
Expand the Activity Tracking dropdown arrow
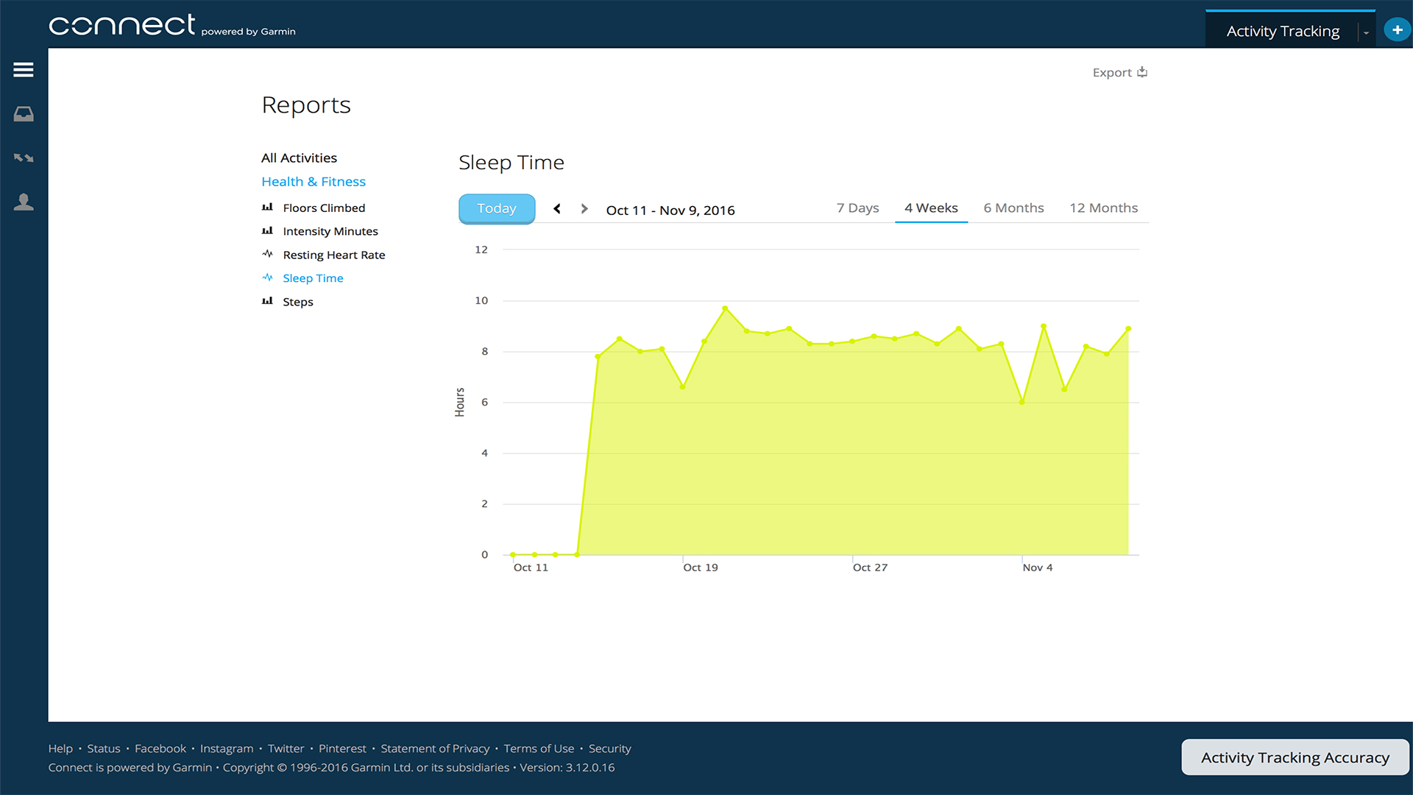[x=1366, y=32]
